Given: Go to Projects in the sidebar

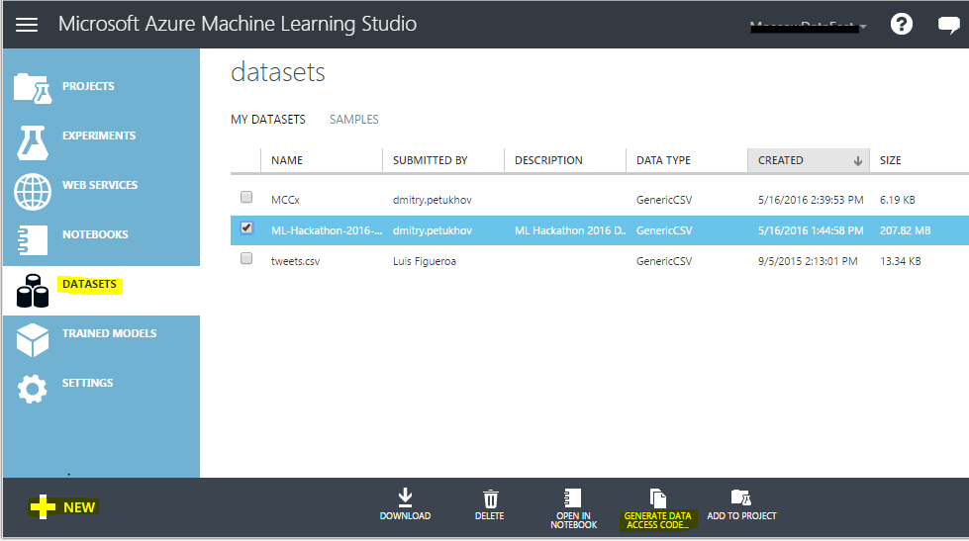Looking at the screenshot, I should tap(88, 86).
